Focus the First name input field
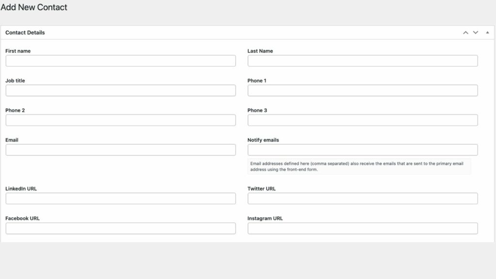496x279 pixels. coord(121,61)
